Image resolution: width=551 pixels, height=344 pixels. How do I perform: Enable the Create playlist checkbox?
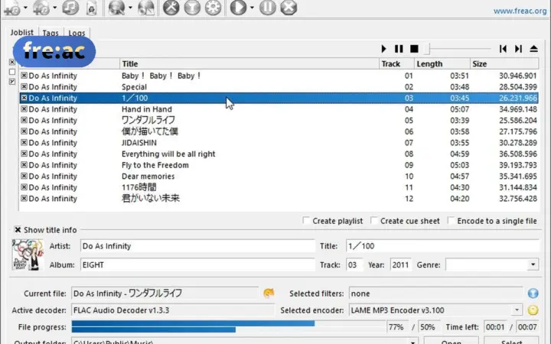point(306,220)
